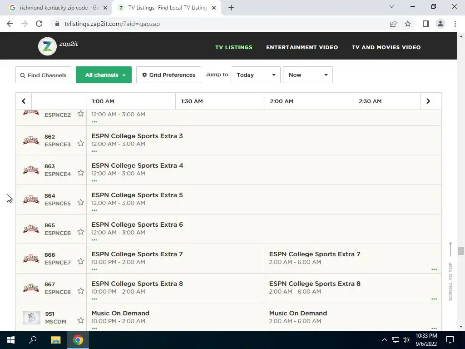Open volume control tray icon
Screen dimensions: 465x349
click(x=406, y=340)
